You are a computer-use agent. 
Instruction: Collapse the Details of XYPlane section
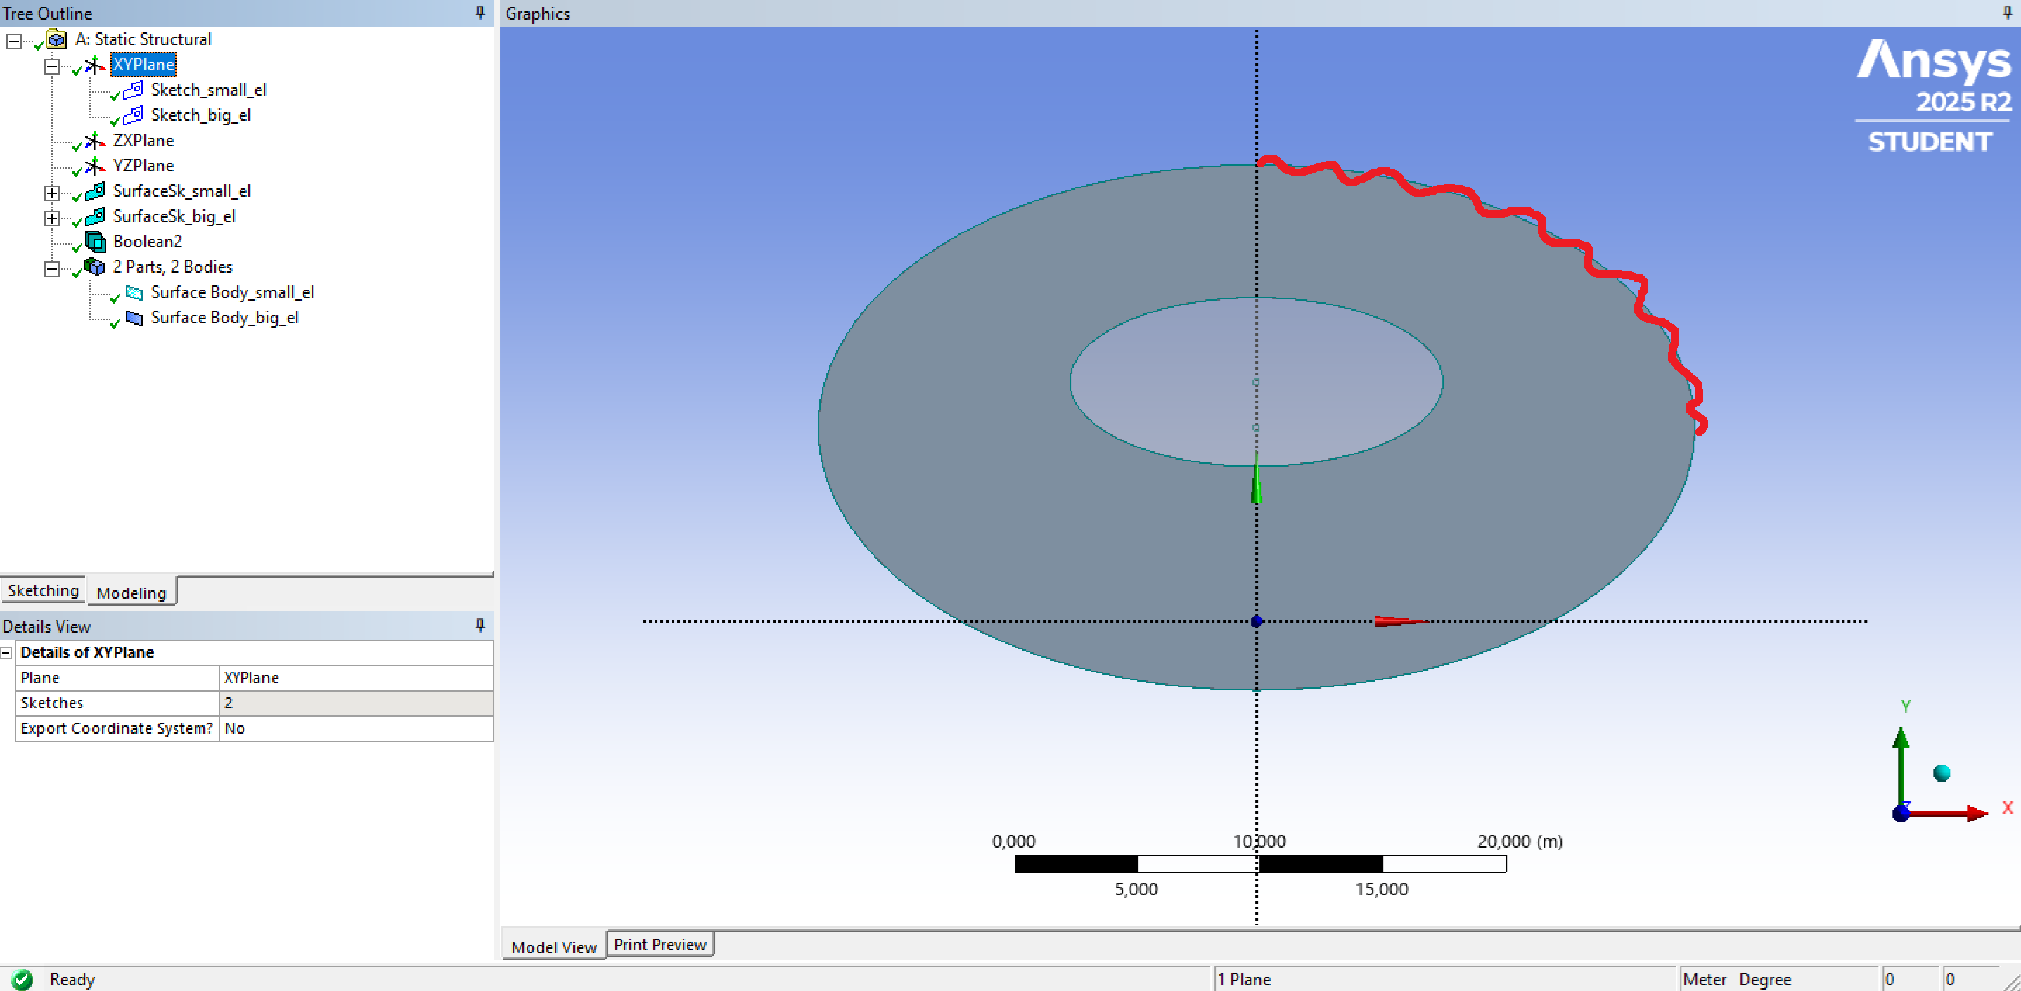coord(6,652)
